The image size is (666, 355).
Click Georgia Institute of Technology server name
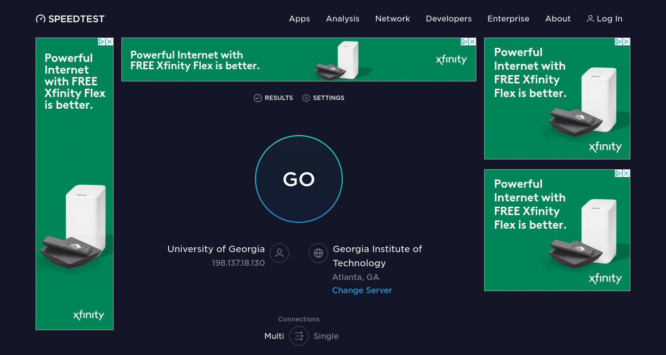(x=377, y=256)
